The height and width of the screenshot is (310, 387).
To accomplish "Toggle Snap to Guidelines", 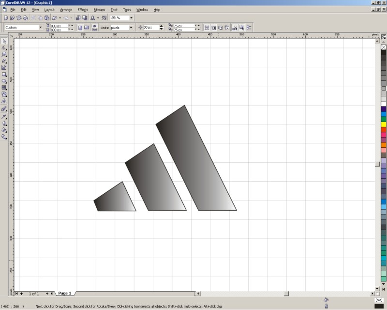I will click(x=214, y=28).
